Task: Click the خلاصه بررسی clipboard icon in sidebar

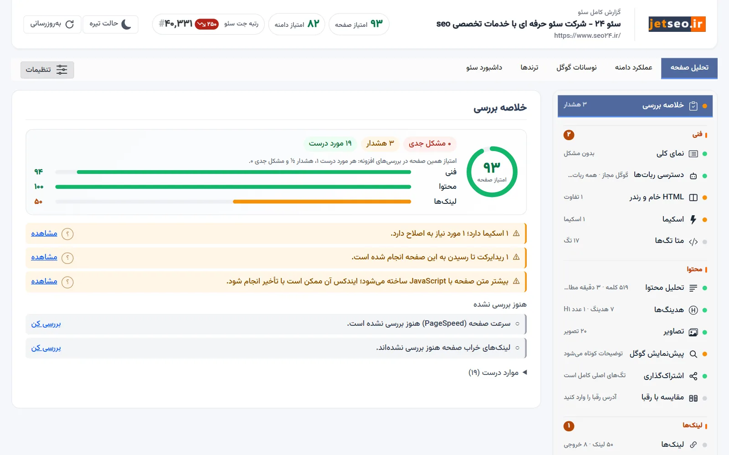Action: click(x=693, y=106)
